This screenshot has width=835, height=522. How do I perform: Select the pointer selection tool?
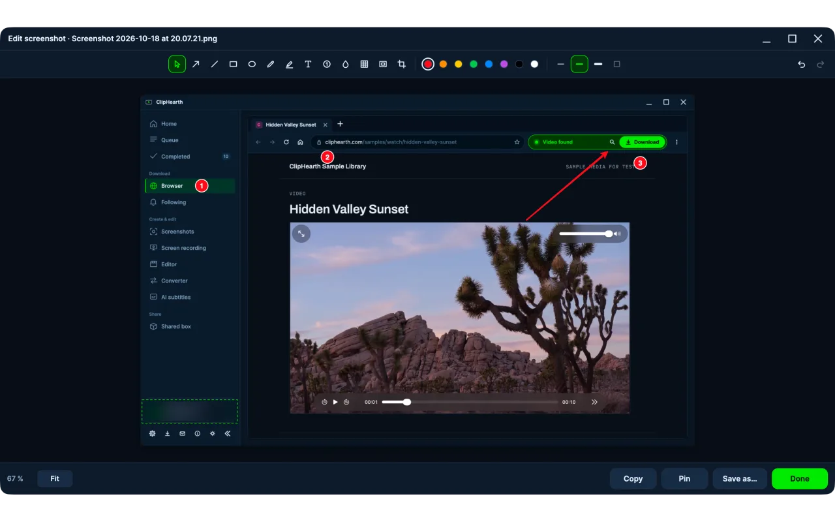tap(177, 64)
